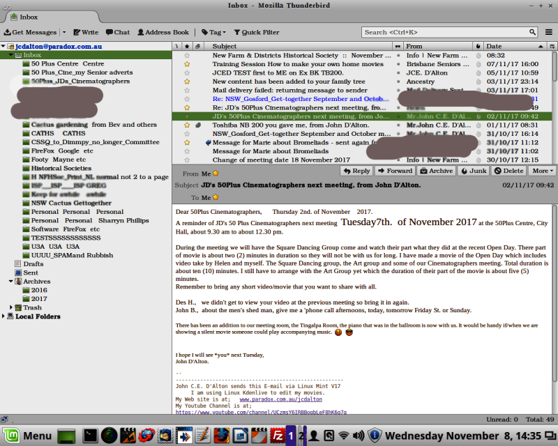Toggle star on the Mail delivery failed message
The width and height of the screenshot is (558, 446).
point(187,91)
